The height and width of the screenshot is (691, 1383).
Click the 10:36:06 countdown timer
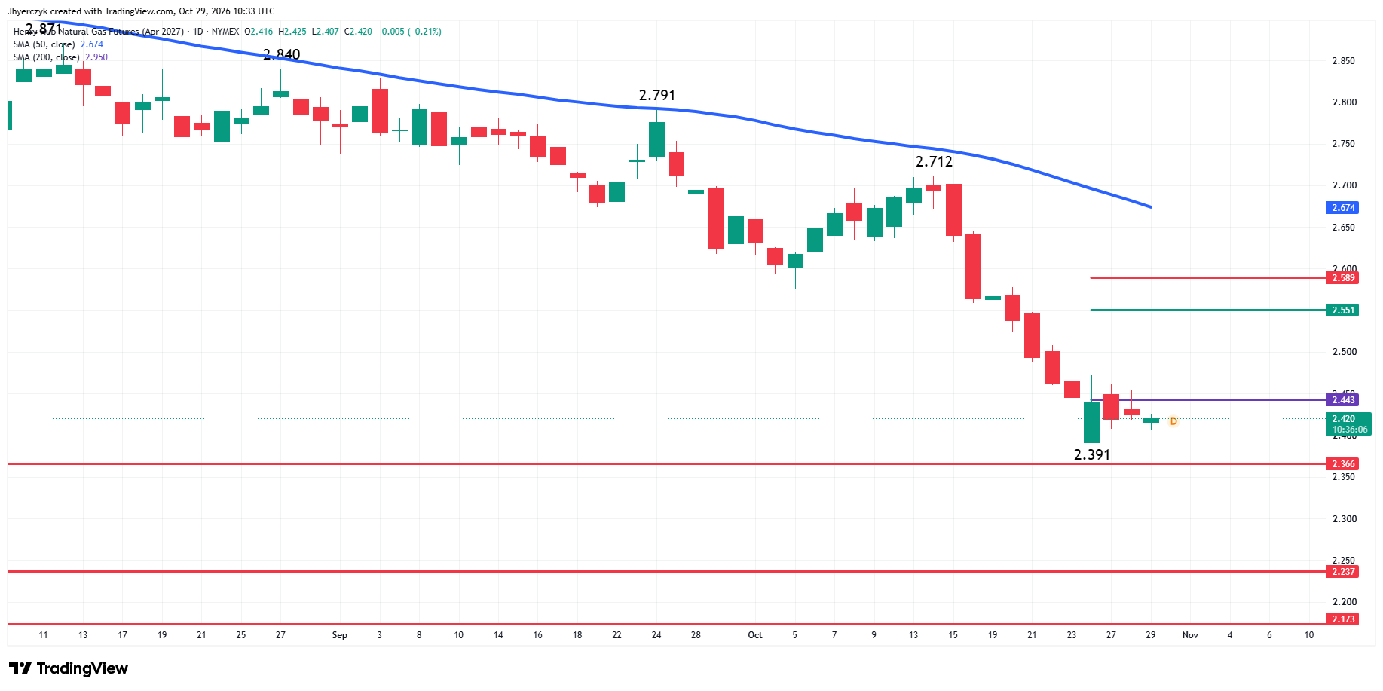point(1349,430)
